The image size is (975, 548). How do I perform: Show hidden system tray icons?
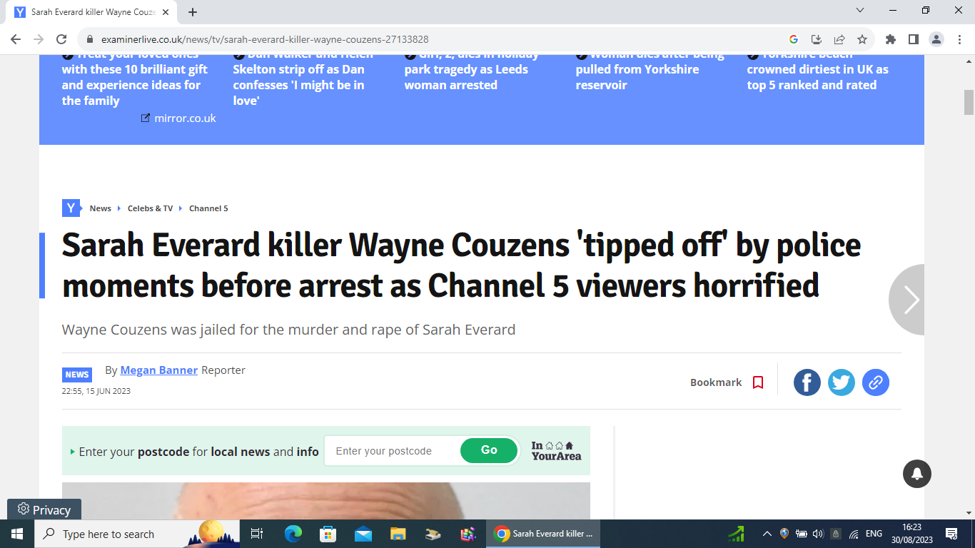[767, 534]
